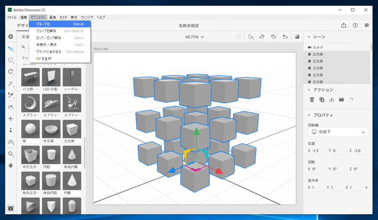Select the Zoom magnifier tool
Viewport: 378px width, 220px height.
tap(10, 154)
